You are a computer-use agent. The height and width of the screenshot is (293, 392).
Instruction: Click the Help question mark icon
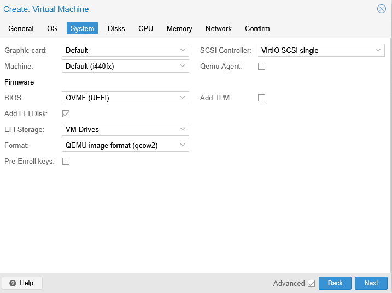(x=13, y=283)
